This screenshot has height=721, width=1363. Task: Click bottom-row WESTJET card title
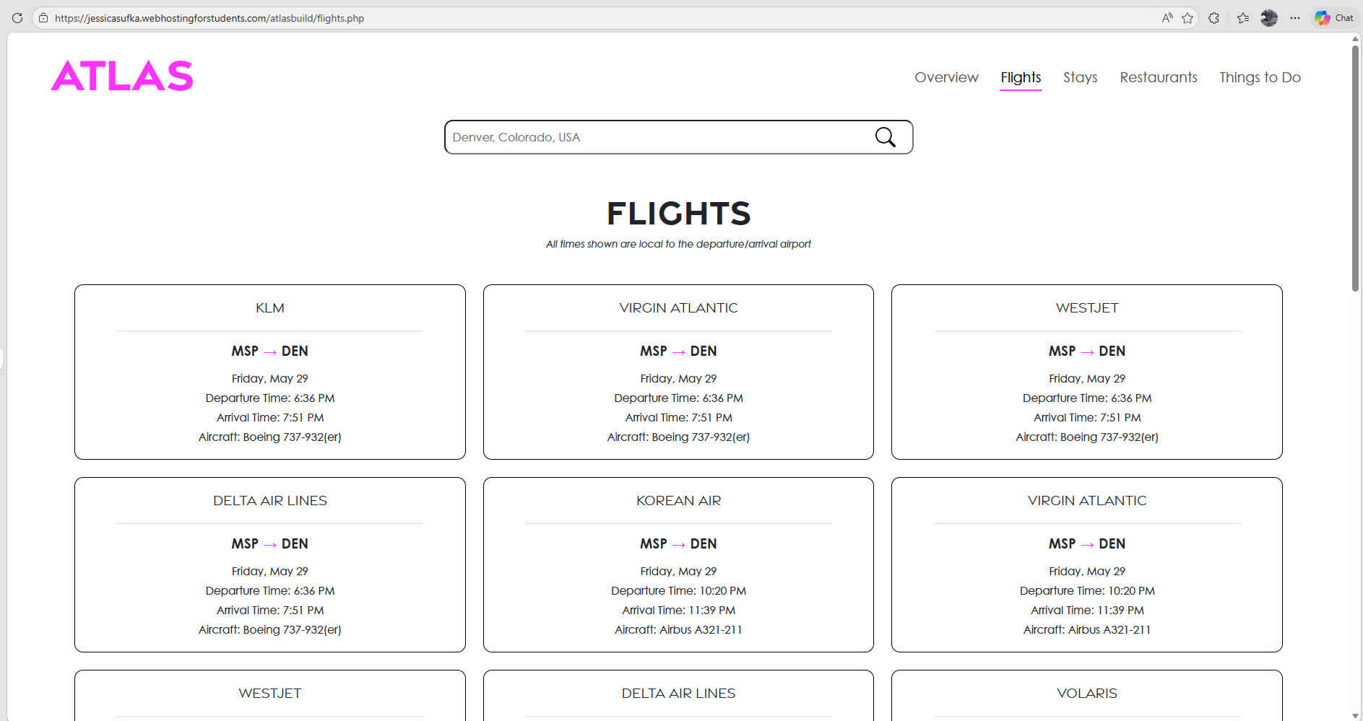pos(270,694)
